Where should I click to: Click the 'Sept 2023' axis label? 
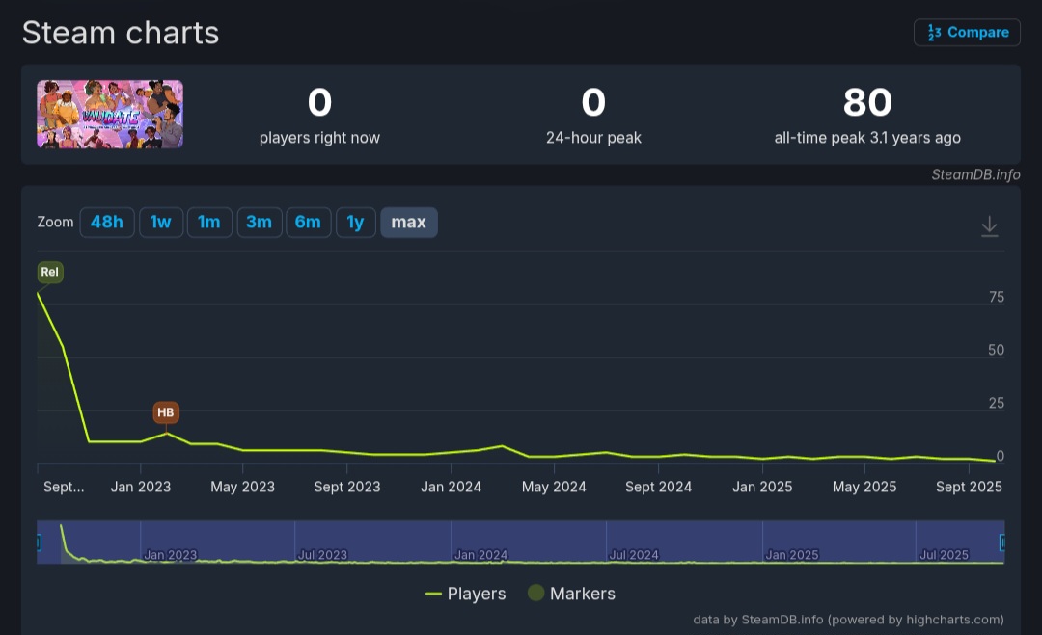347,487
